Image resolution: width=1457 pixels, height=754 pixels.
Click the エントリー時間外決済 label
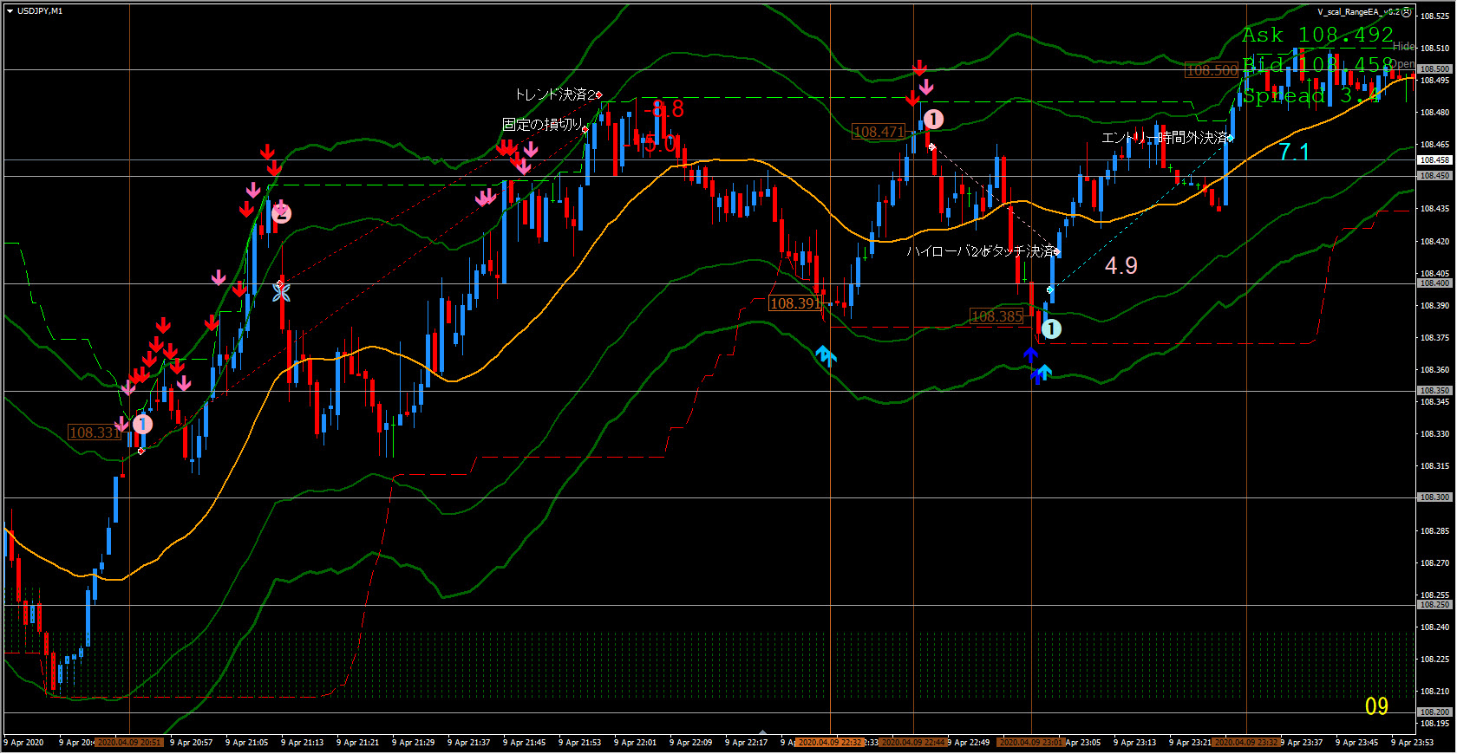1165,138
